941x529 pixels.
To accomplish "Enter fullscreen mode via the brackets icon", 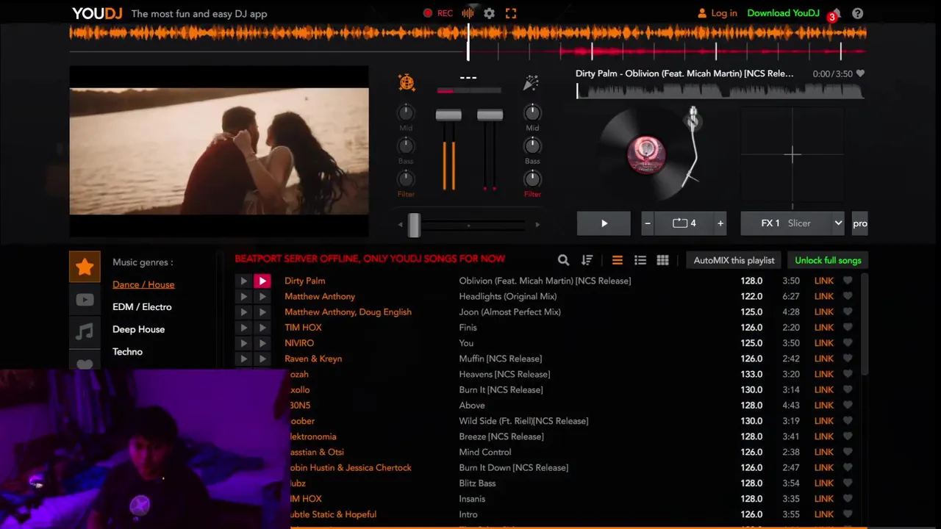I will (511, 13).
